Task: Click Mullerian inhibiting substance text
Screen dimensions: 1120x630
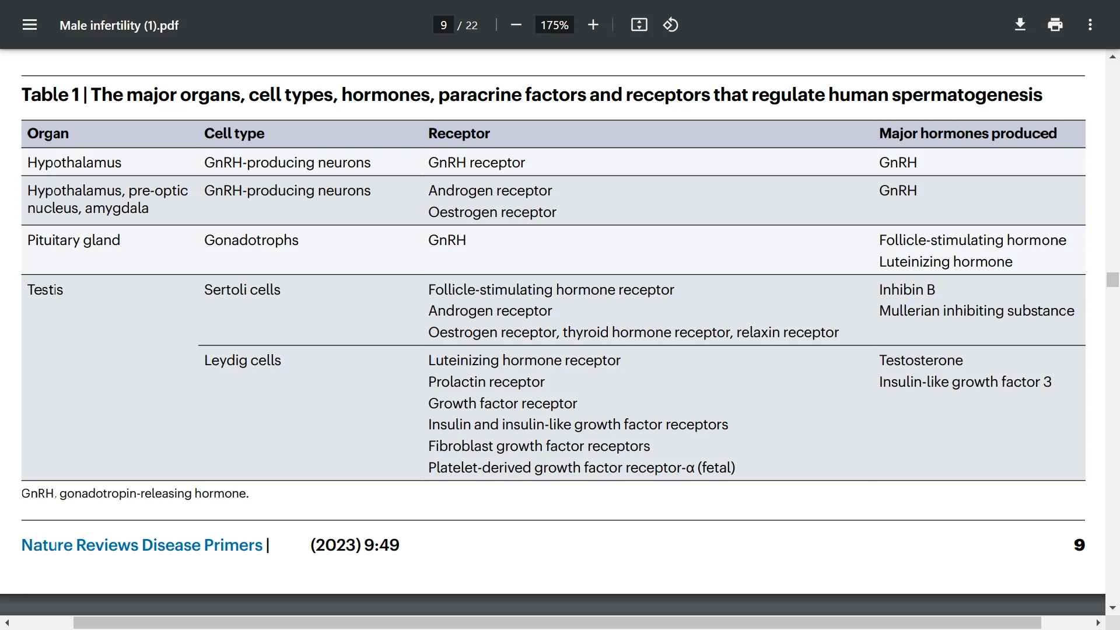Action: tap(976, 311)
